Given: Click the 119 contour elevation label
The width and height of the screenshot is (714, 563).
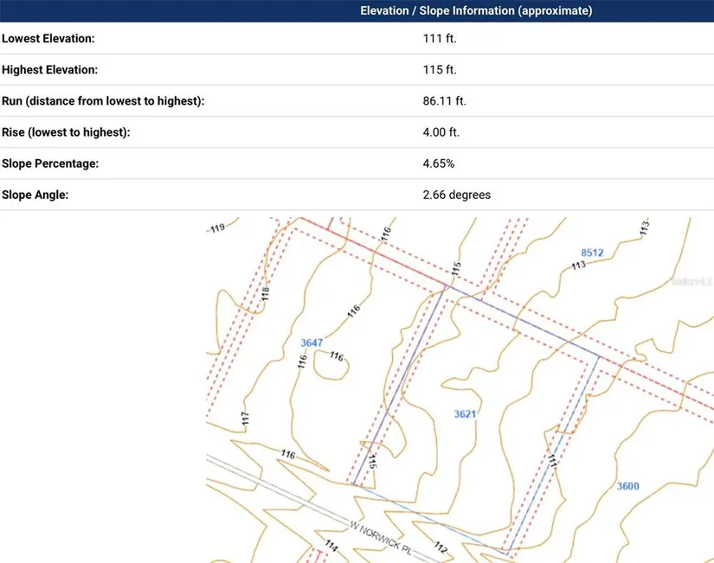Looking at the screenshot, I should (217, 228).
